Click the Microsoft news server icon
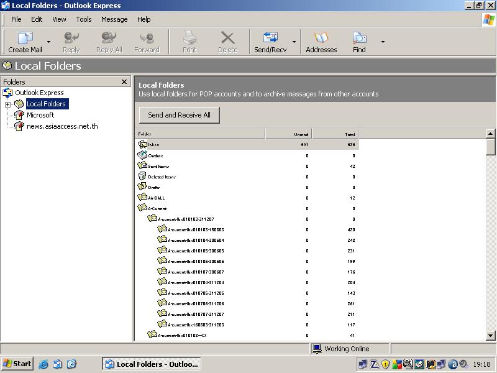The width and height of the screenshot is (497, 373). tap(19, 115)
